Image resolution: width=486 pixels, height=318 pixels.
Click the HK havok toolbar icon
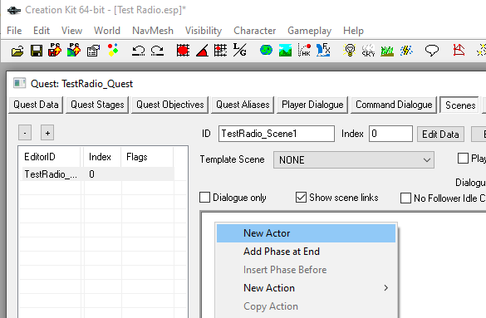(304, 50)
